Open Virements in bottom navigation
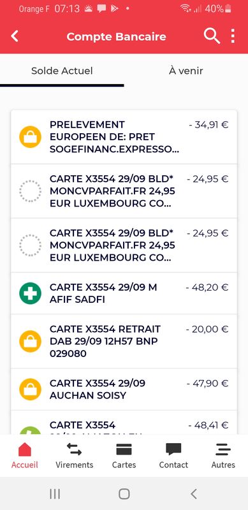 [74, 456]
